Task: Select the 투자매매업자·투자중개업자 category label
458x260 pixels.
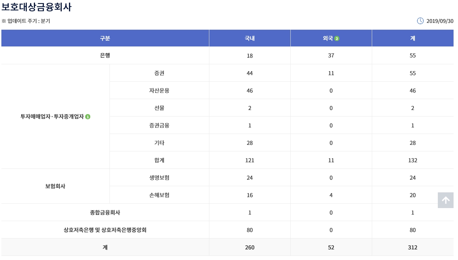Action: coord(52,117)
